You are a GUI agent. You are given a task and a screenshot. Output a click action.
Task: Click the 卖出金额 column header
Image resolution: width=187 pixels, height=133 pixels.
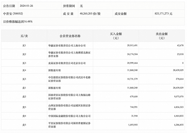pyautogui.click(x=162, y=36)
